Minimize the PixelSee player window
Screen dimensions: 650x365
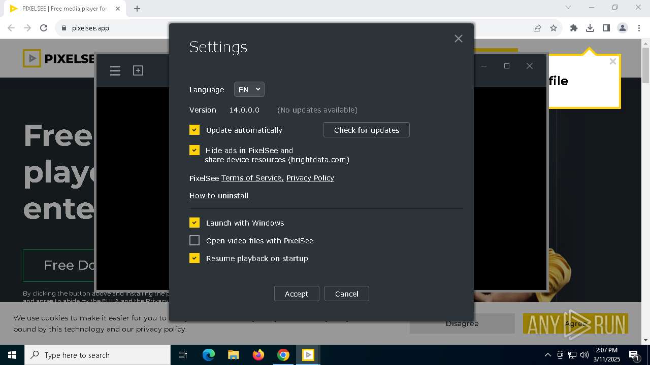(x=484, y=66)
